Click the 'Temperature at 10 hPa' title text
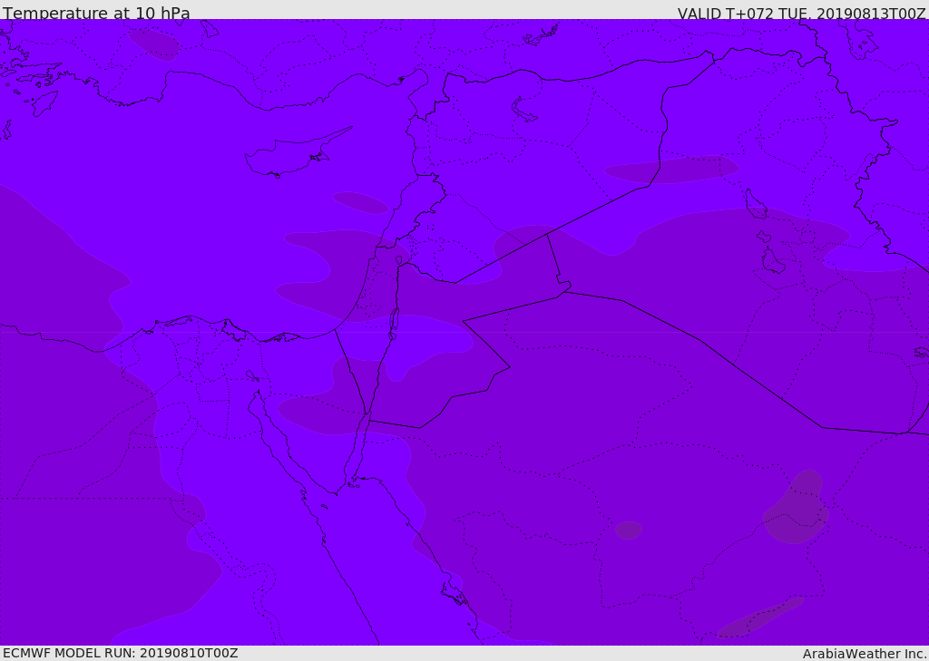The image size is (929, 661). point(96,13)
